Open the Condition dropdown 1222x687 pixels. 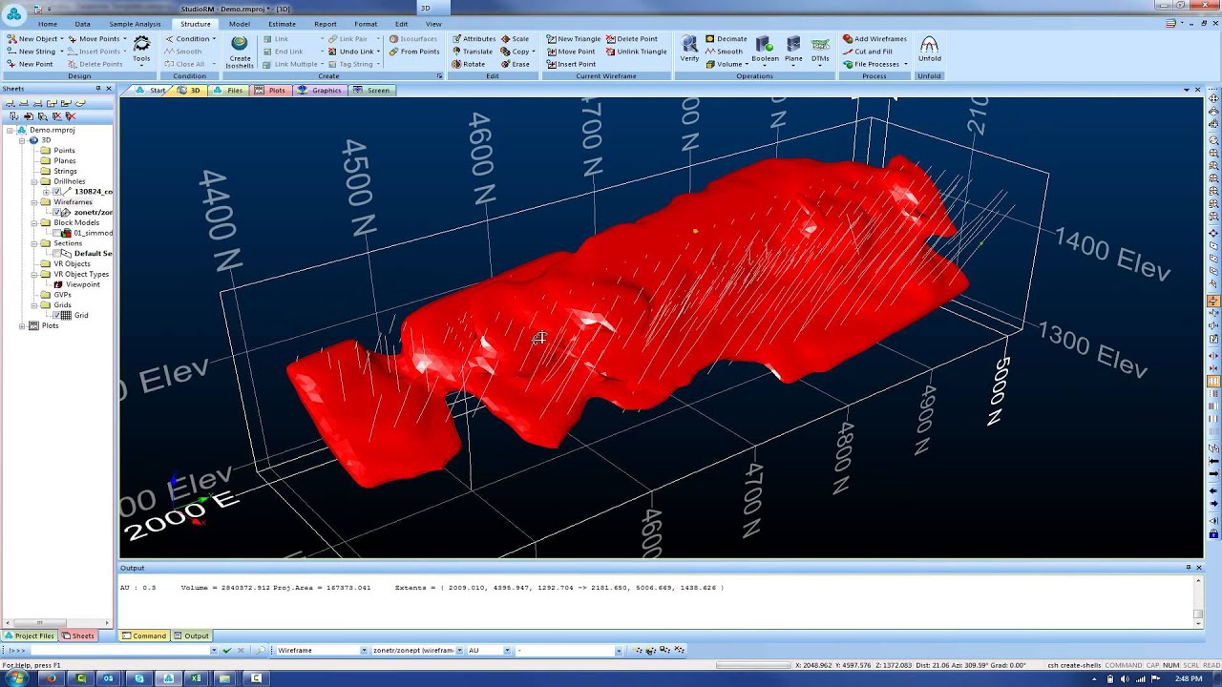(190, 39)
